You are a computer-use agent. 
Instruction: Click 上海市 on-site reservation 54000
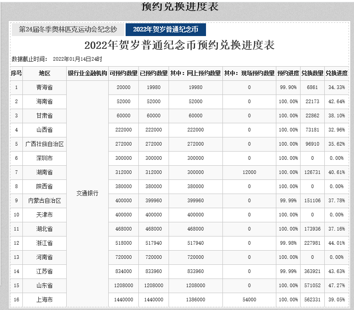(x=249, y=299)
